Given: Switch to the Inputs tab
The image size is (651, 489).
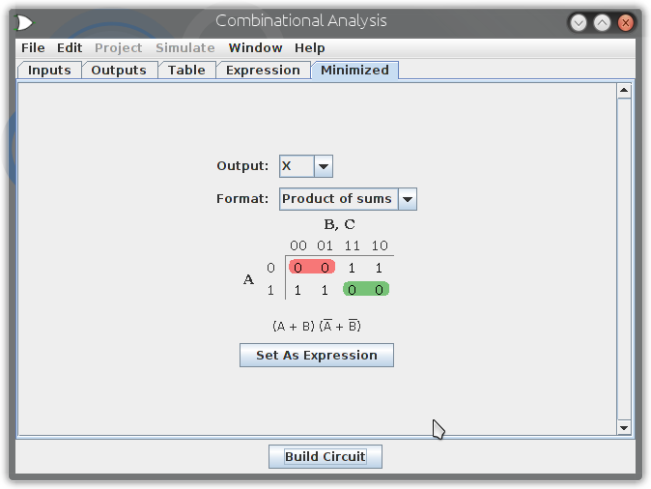Looking at the screenshot, I should (49, 71).
